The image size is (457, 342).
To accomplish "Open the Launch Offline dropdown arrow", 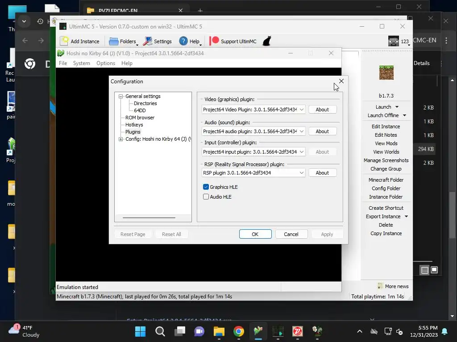I will click(x=404, y=115).
